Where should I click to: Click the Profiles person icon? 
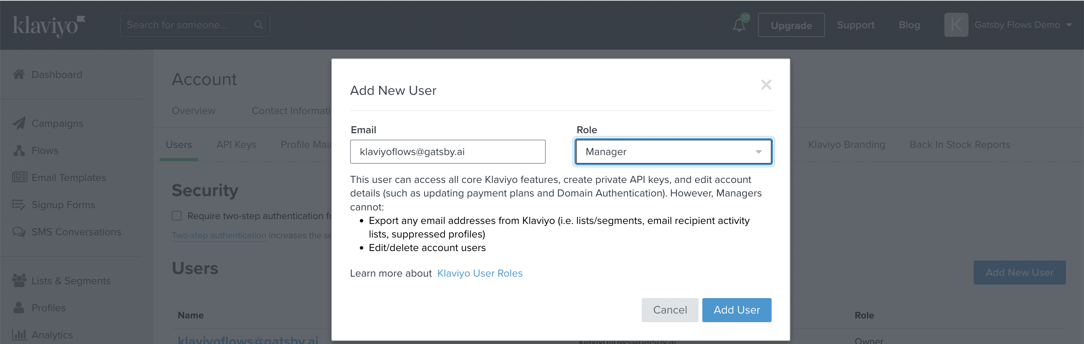[x=18, y=307]
